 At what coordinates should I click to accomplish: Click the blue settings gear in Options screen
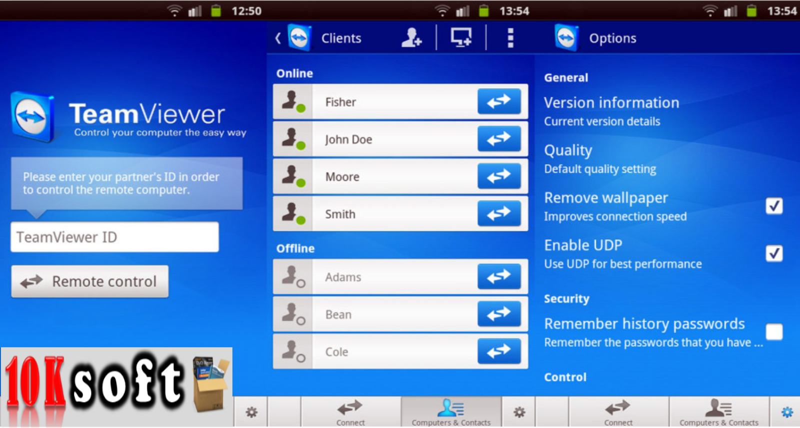[x=787, y=412]
